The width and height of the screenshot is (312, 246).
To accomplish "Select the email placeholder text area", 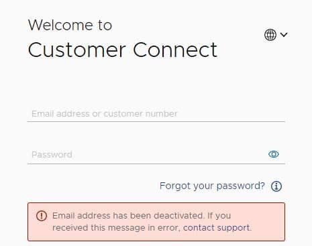I will 105,114.
